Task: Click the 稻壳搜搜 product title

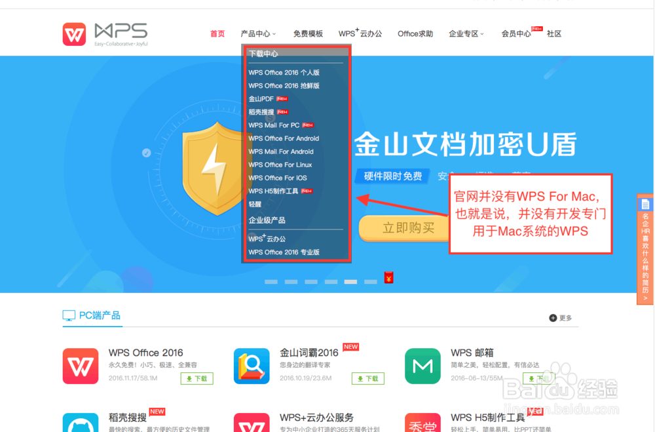Action: coord(128,418)
